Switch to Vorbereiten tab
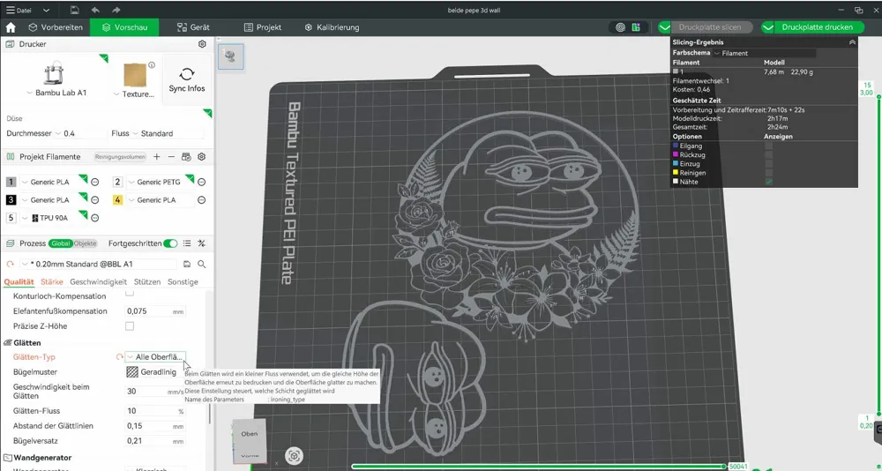Screen dimensions: 882x471 point(55,27)
